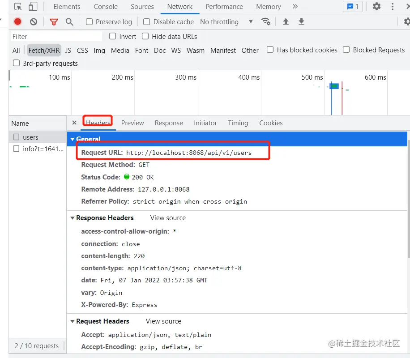410x358 pixels.
Task: Stop recording network log
Action: (x=17, y=22)
